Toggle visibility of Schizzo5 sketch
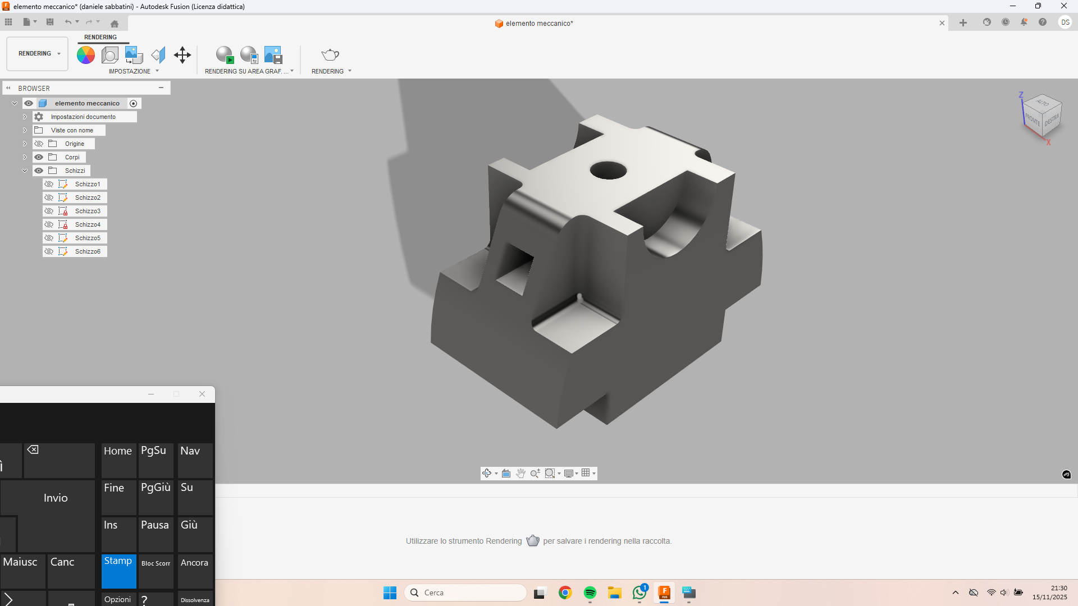This screenshot has height=606, width=1078. click(49, 238)
